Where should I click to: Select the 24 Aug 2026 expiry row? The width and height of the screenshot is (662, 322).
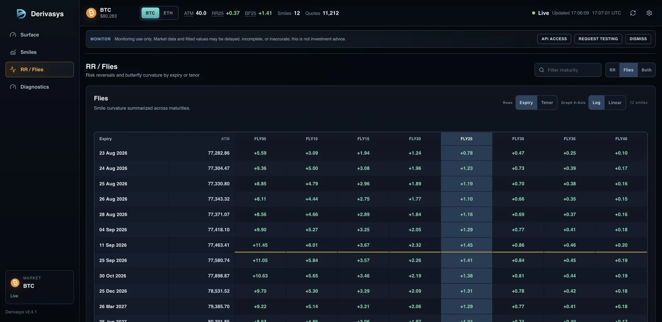click(370, 168)
